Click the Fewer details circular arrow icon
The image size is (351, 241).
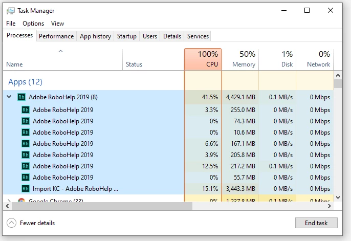11,223
